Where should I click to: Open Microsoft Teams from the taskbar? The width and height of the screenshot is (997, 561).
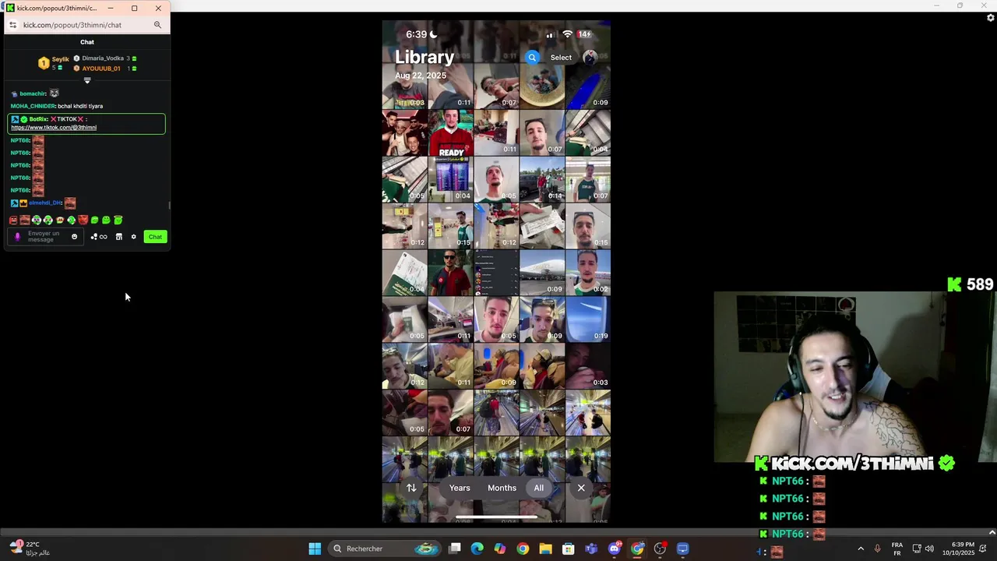tap(591, 549)
